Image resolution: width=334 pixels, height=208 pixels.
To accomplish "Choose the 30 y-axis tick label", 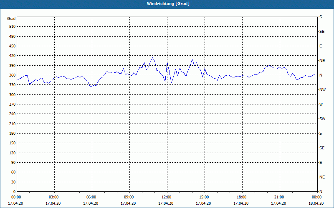I will (13, 182).
